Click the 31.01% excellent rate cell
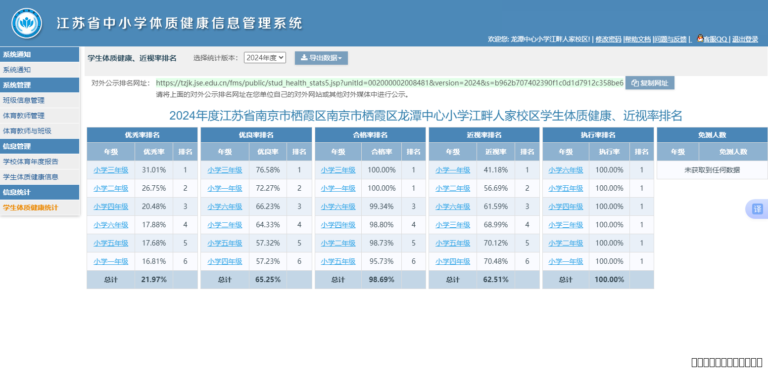Image resolution: width=768 pixels, height=373 pixels. click(154, 170)
